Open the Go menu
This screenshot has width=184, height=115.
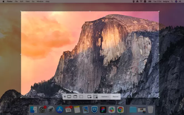point(33,1)
